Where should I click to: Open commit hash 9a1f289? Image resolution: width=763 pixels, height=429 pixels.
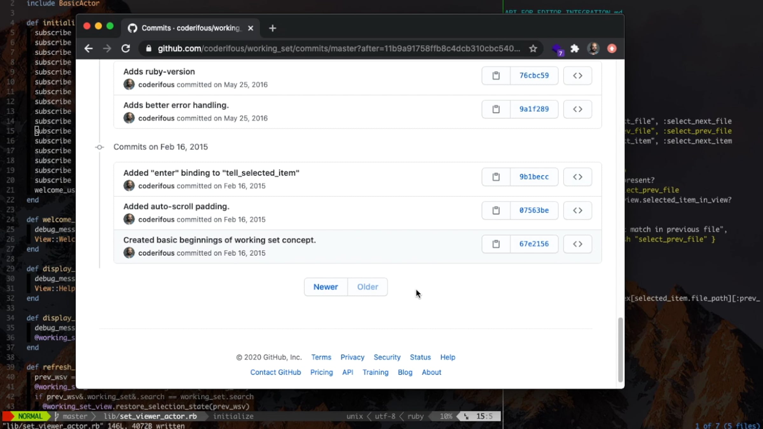(x=534, y=109)
